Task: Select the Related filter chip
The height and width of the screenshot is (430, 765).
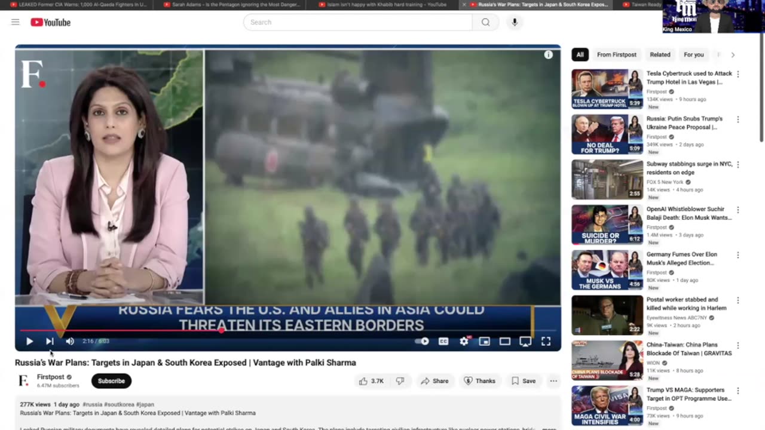Action: [x=660, y=54]
